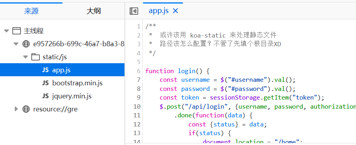Screen dimensions: 356x145
Task: Set breakpoint on line number 10
Action: 137,106
